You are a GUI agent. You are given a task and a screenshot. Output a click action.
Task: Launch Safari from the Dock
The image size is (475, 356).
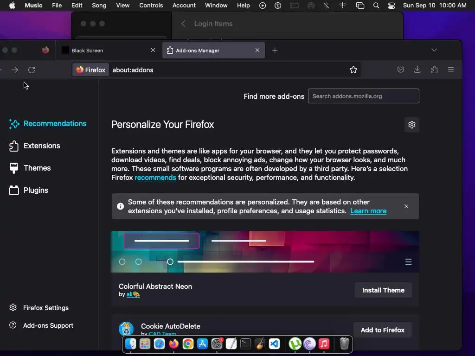tap(159, 343)
